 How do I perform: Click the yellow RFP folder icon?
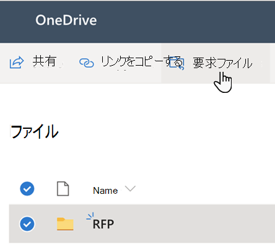[65, 224]
